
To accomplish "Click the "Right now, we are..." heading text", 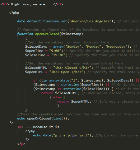I will point(31,4).
